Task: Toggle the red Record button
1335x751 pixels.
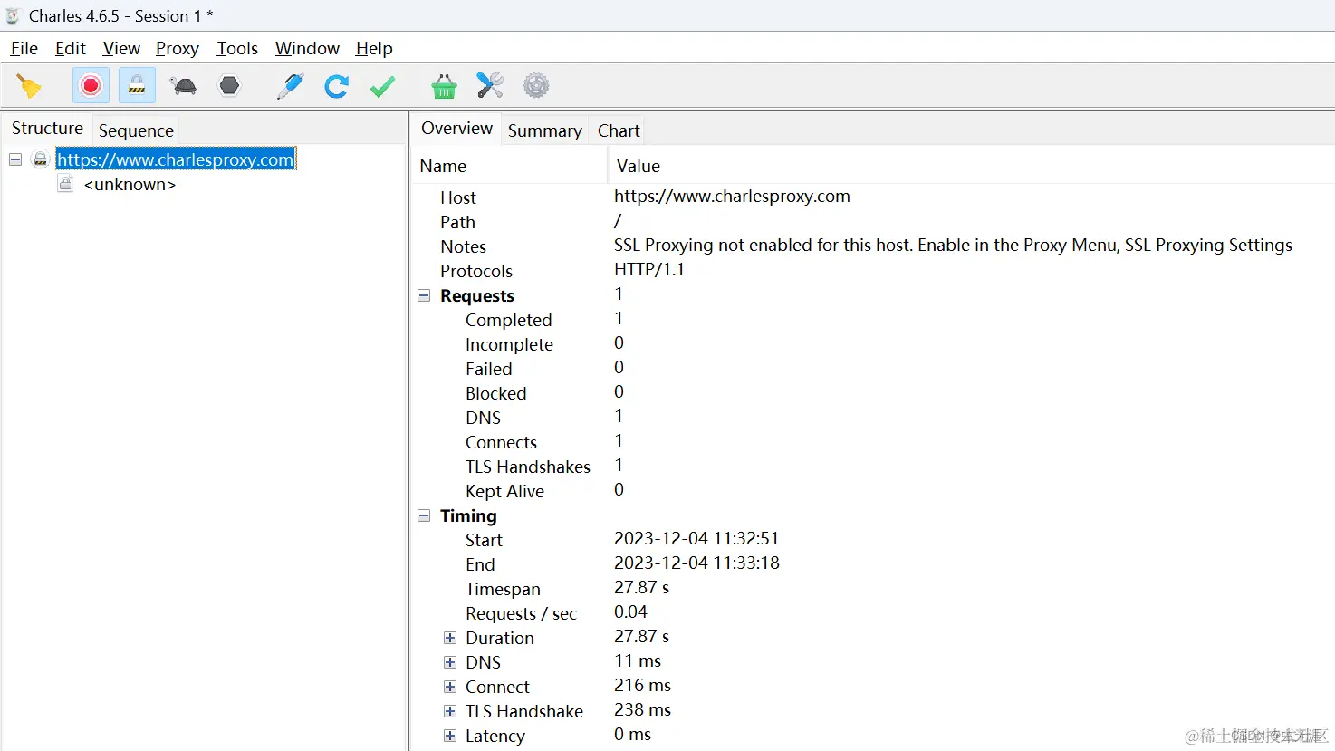Action: (x=91, y=86)
